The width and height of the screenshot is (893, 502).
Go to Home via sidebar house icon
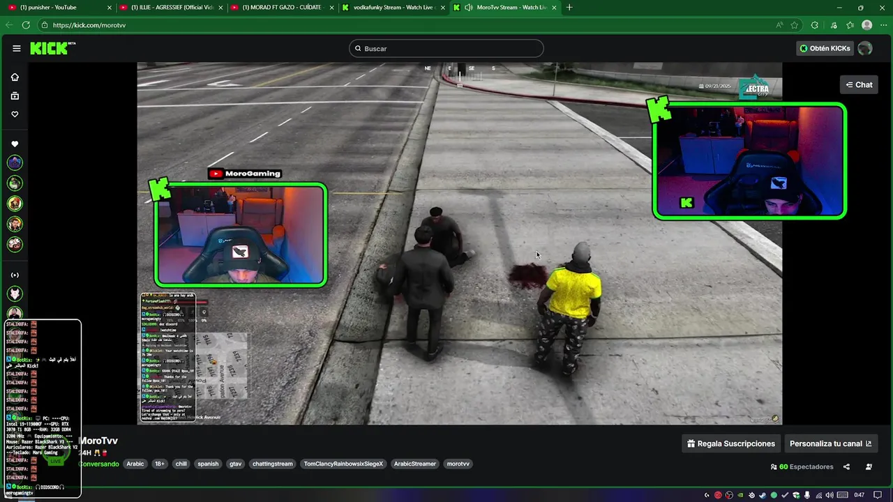point(15,77)
